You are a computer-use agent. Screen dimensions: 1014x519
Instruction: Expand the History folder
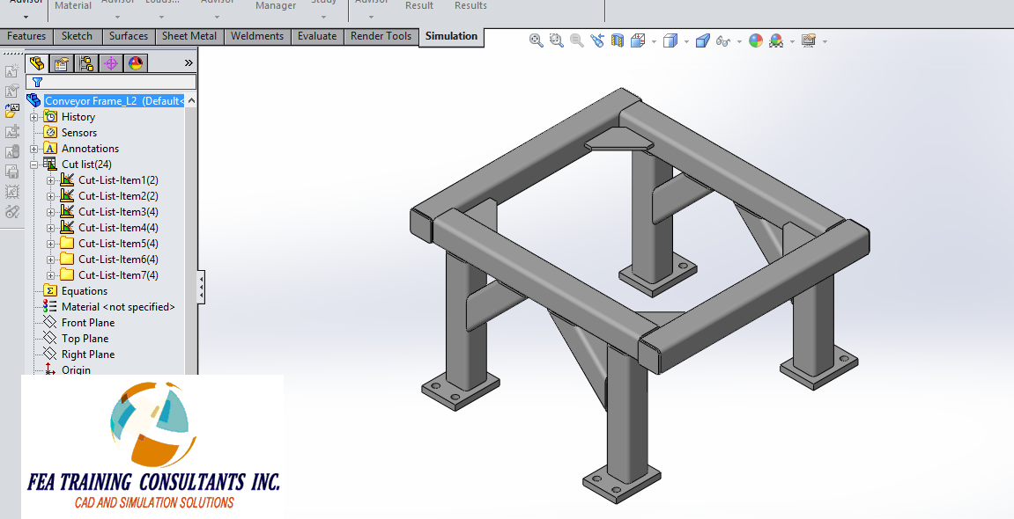[x=33, y=118]
